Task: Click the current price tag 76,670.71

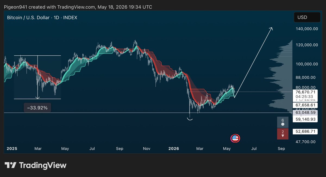Action: tap(305, 92)
